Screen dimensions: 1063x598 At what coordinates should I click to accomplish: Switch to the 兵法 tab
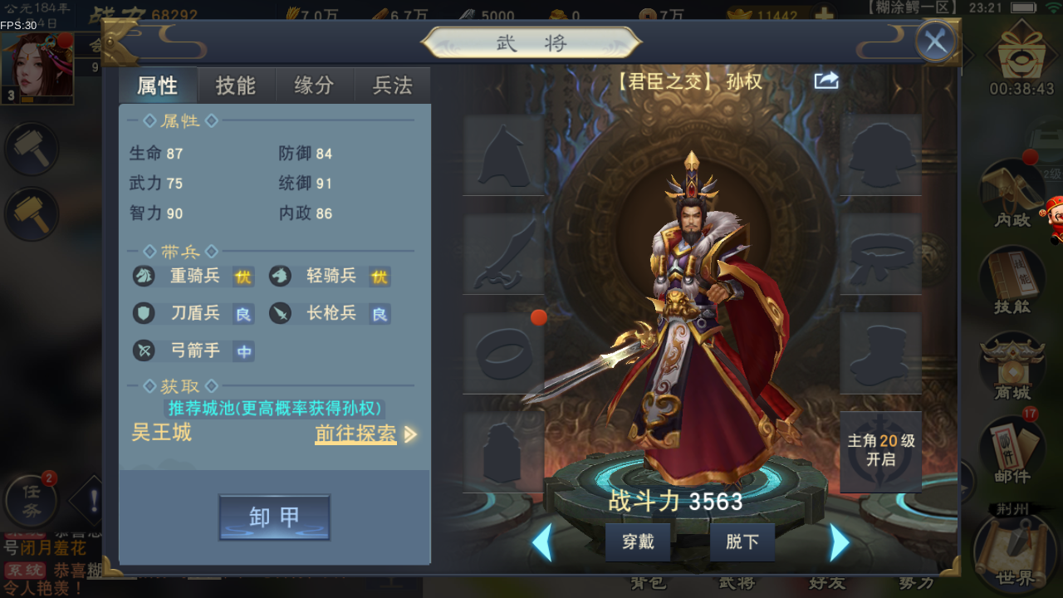click(393, 86)
